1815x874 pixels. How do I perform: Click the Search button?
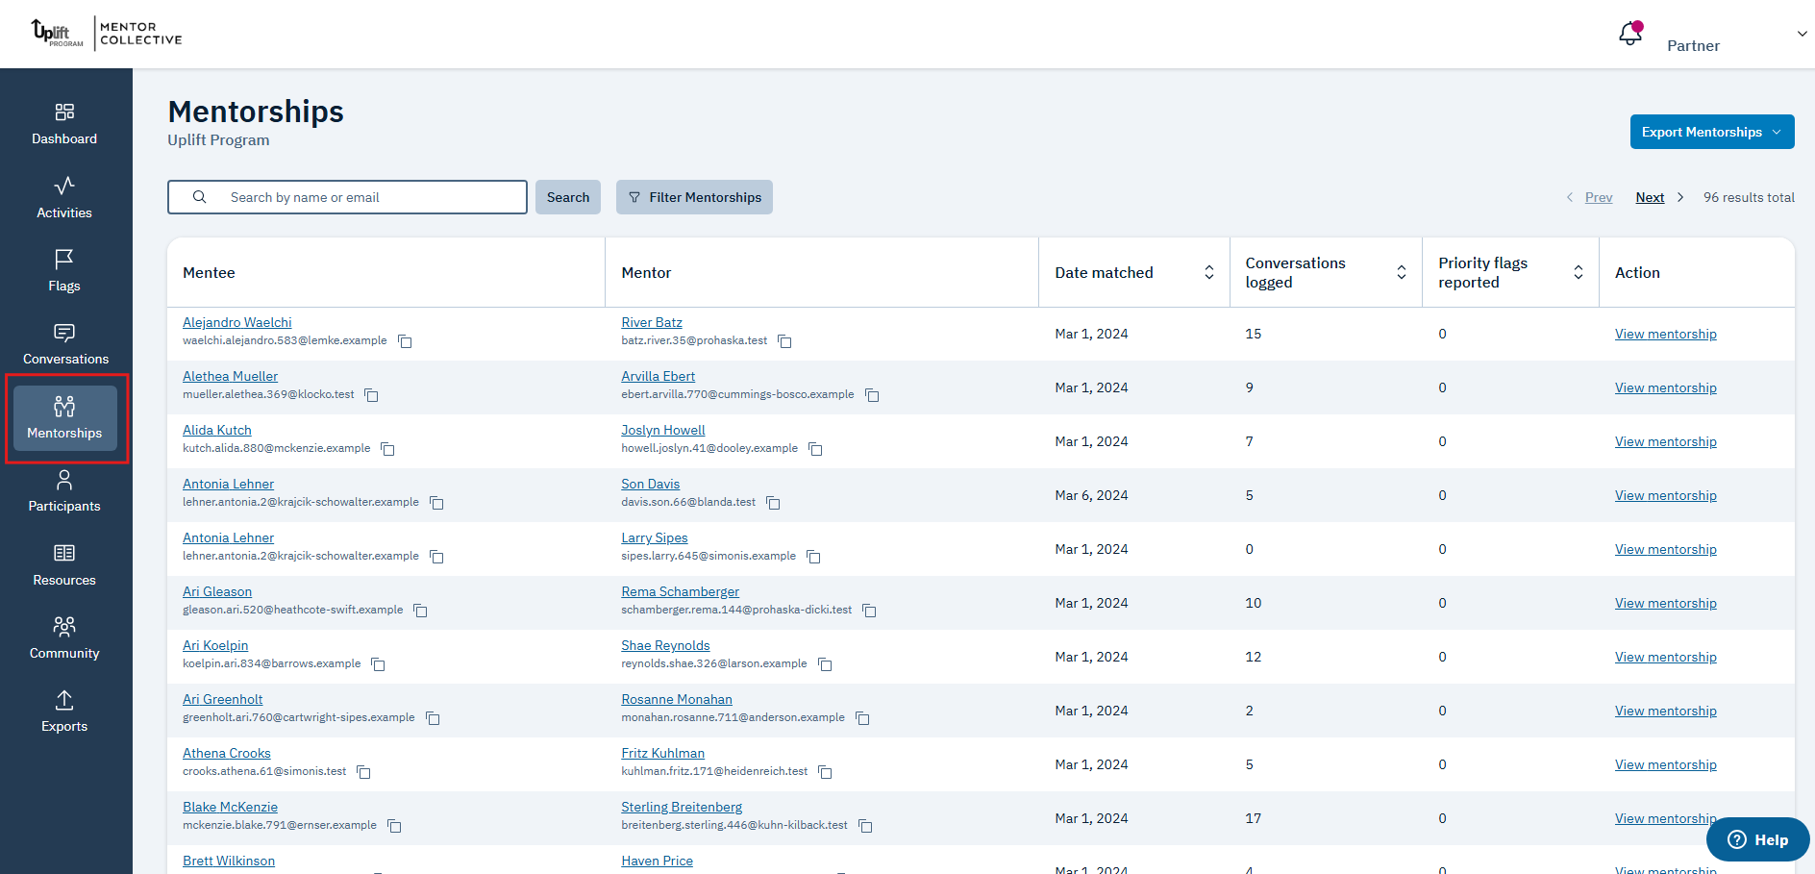tap(568, 197)
